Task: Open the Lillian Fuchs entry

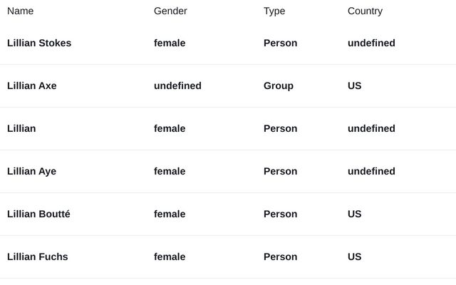Action: 38,256
